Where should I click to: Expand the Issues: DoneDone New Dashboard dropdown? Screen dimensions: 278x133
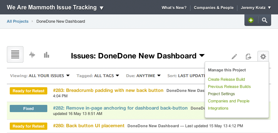tap(138, 56)
